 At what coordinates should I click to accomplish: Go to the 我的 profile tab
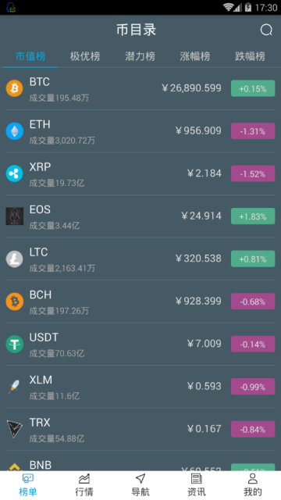[x=253, y=485]
